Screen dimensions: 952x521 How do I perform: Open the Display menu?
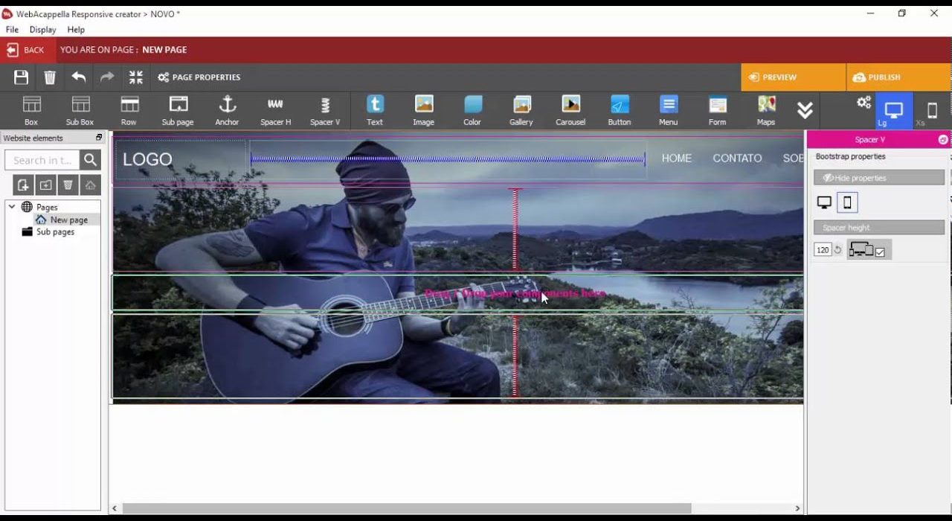click(42, 30)
